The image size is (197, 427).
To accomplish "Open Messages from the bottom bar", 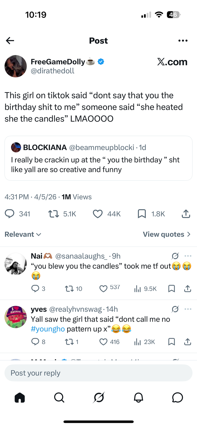I will click(x=178, y=397).
